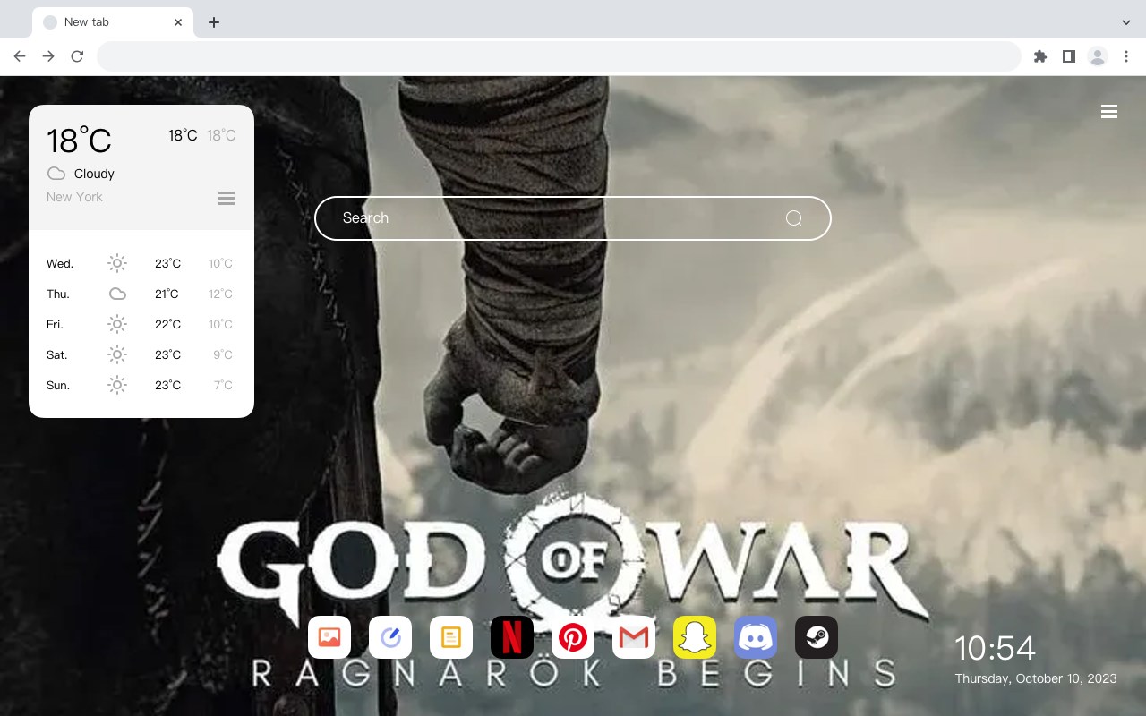Focus the browser address bar

(x=559, y=56)
